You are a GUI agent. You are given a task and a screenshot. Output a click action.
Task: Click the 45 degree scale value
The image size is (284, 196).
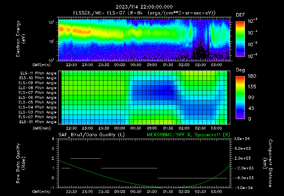251,108
